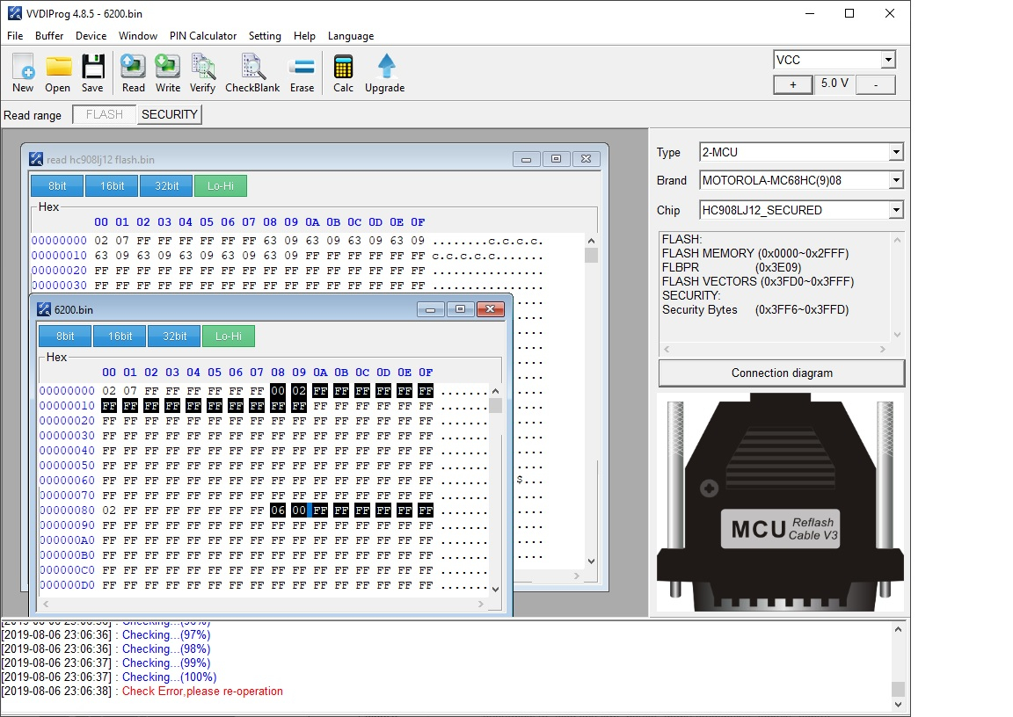Image resolution: width=1013 pixels, height=717 pixels.
Task: Expand the Type 2-MCU dropdown
Action: (x=895, y=152)
